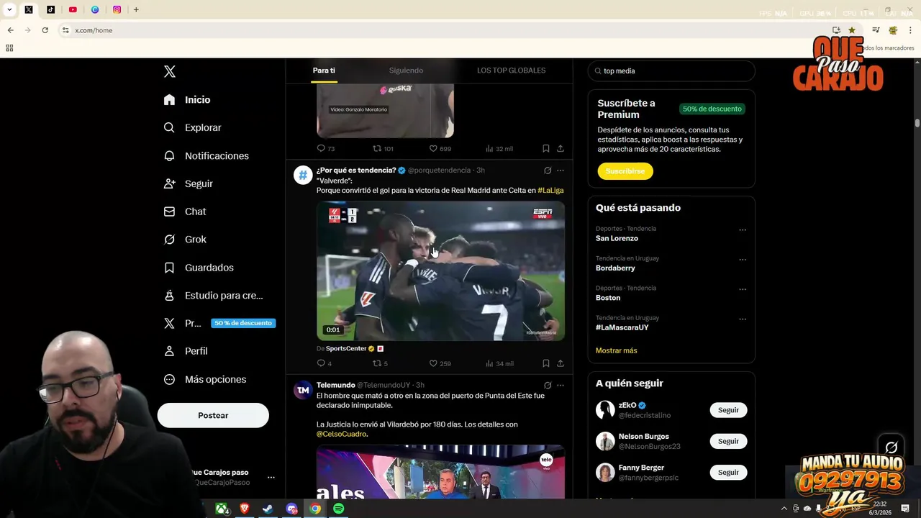Bookmark the post with 32 mil views
Image resolution: width=921 pixels, height=518 pixels.
tap(546, 148)
